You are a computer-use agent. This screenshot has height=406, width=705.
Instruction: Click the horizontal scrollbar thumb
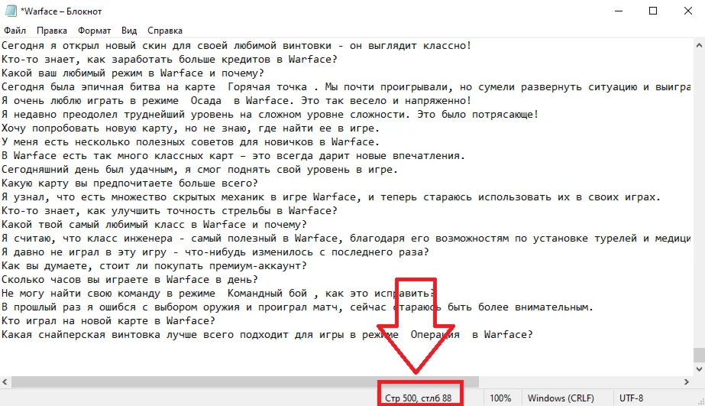(x=245, y=382)
